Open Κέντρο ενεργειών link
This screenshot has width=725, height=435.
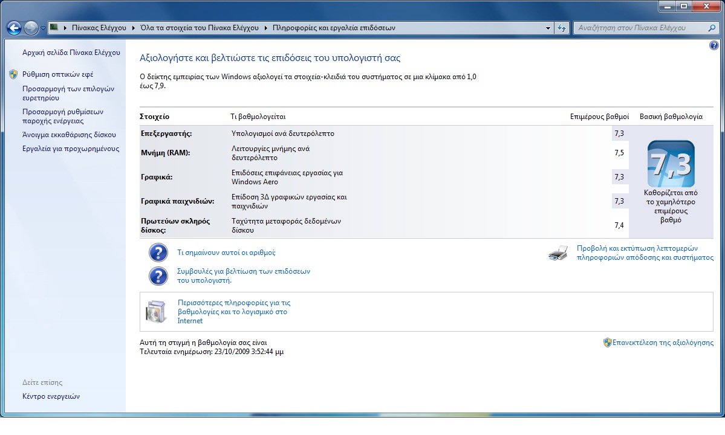tap(51, 396)
